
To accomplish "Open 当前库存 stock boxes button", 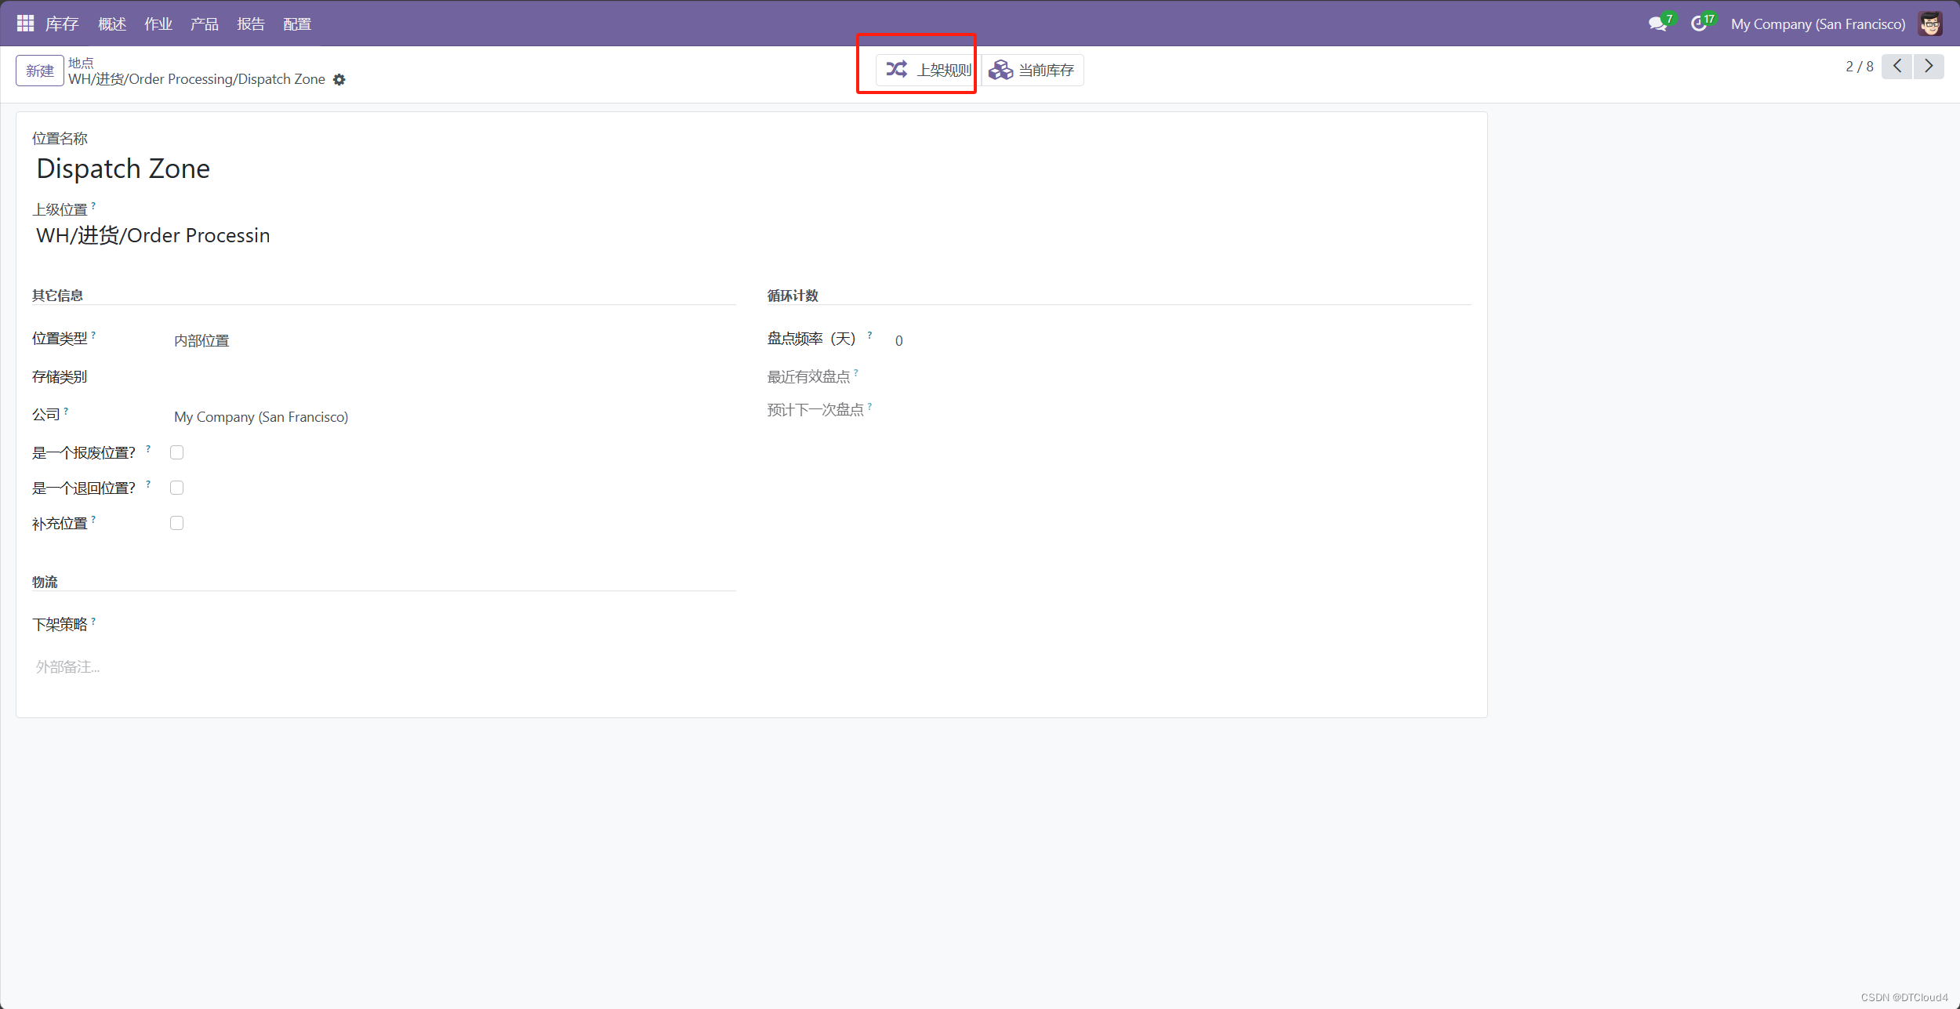I will coord(1033,71).
